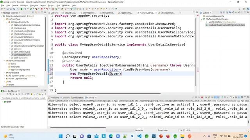Open the Window menu
The width and height of the screenshot is (250, 140).
[x=66, y=5]
